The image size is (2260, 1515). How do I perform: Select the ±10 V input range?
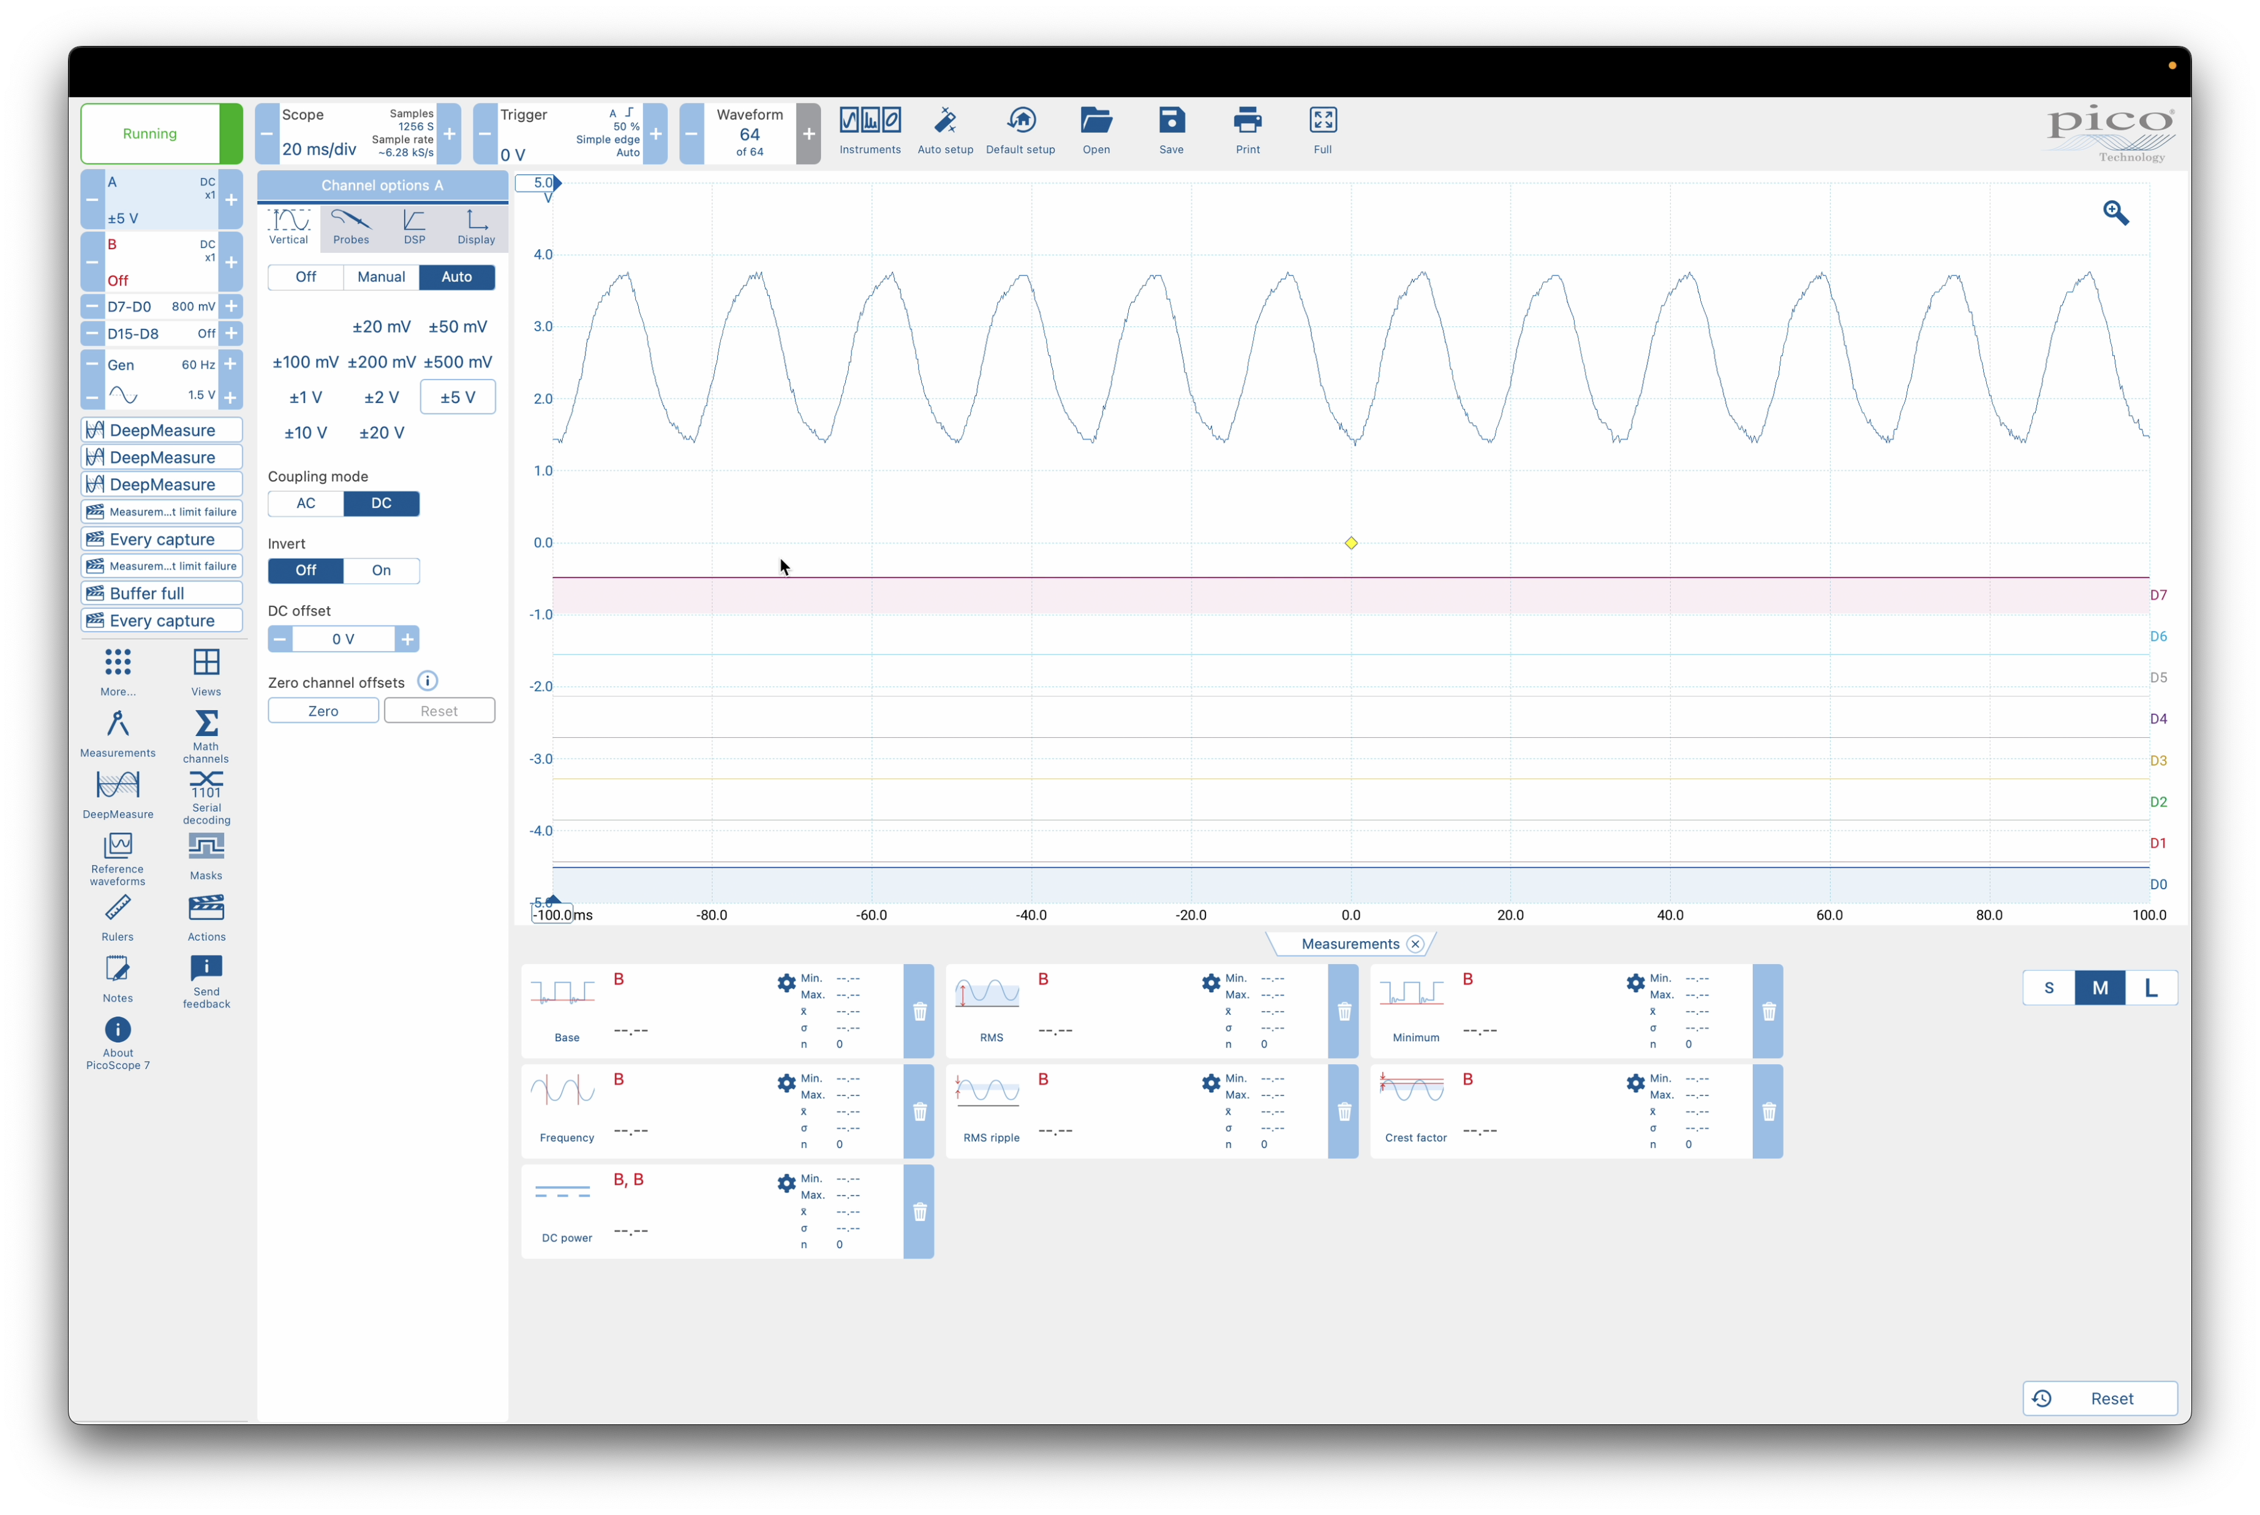[306, 433]
